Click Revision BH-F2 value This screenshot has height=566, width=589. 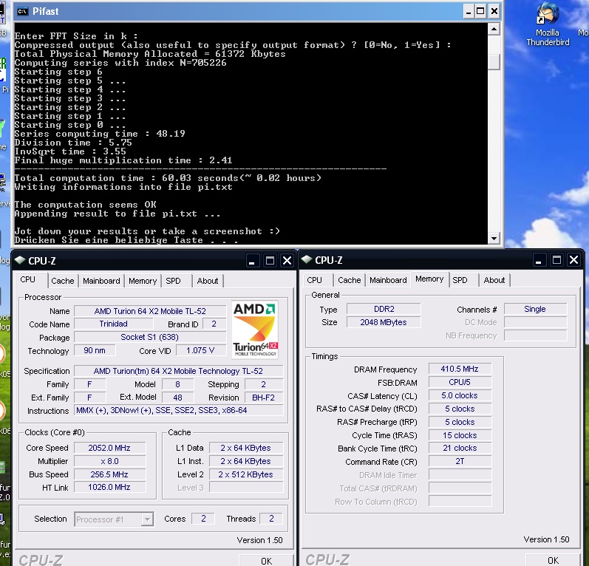pyautogui.click(x=264, y=398)
